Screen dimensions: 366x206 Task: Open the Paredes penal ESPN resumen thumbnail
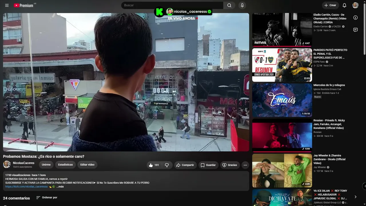(282, 65)
